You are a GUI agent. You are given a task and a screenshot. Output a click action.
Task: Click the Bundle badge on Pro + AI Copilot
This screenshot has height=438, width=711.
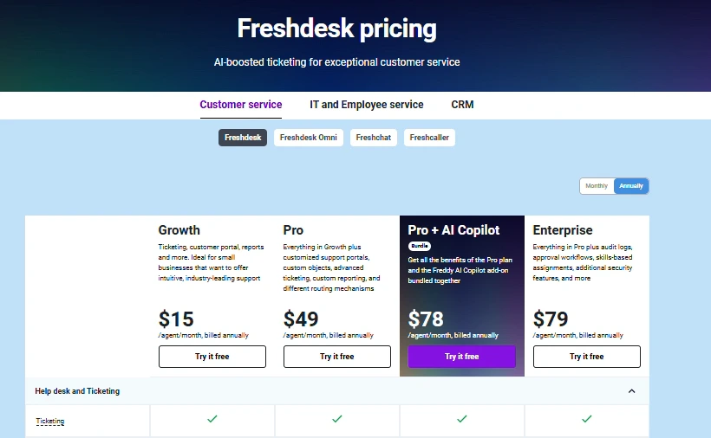pos(420,246)
